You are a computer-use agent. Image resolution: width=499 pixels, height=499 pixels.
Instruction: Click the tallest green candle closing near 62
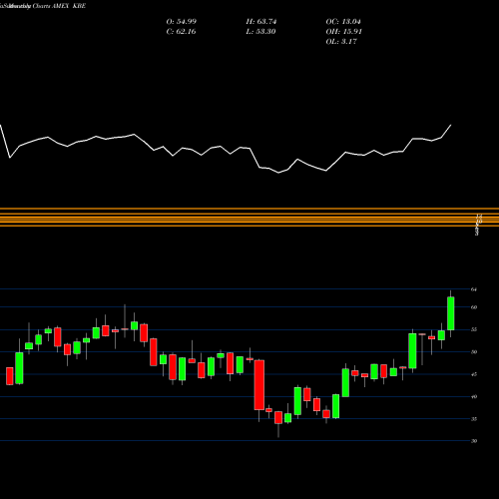(x=451, y=313)
